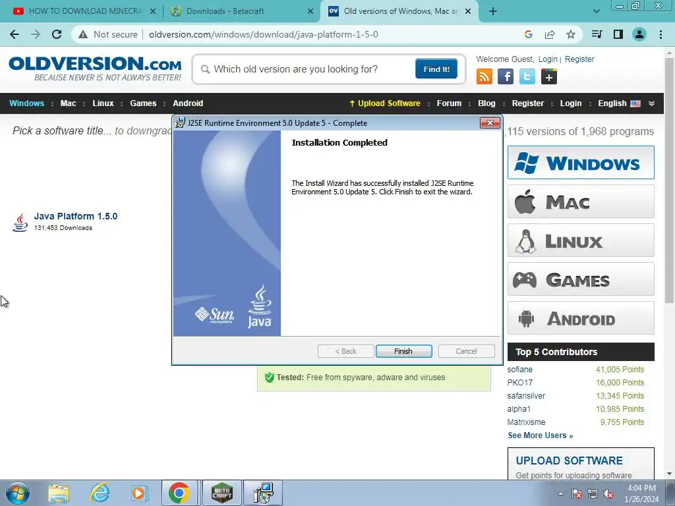Select the Old versions of Windows tab

[400, 11]
